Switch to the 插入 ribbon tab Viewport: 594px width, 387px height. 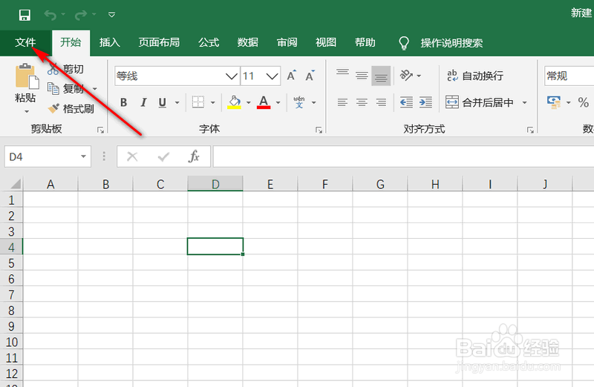tap(110, 42)
